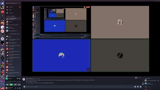Open the purple server icon near bottom
The height and width of the screenshot is (90, 160).
(x=2, y=81)
